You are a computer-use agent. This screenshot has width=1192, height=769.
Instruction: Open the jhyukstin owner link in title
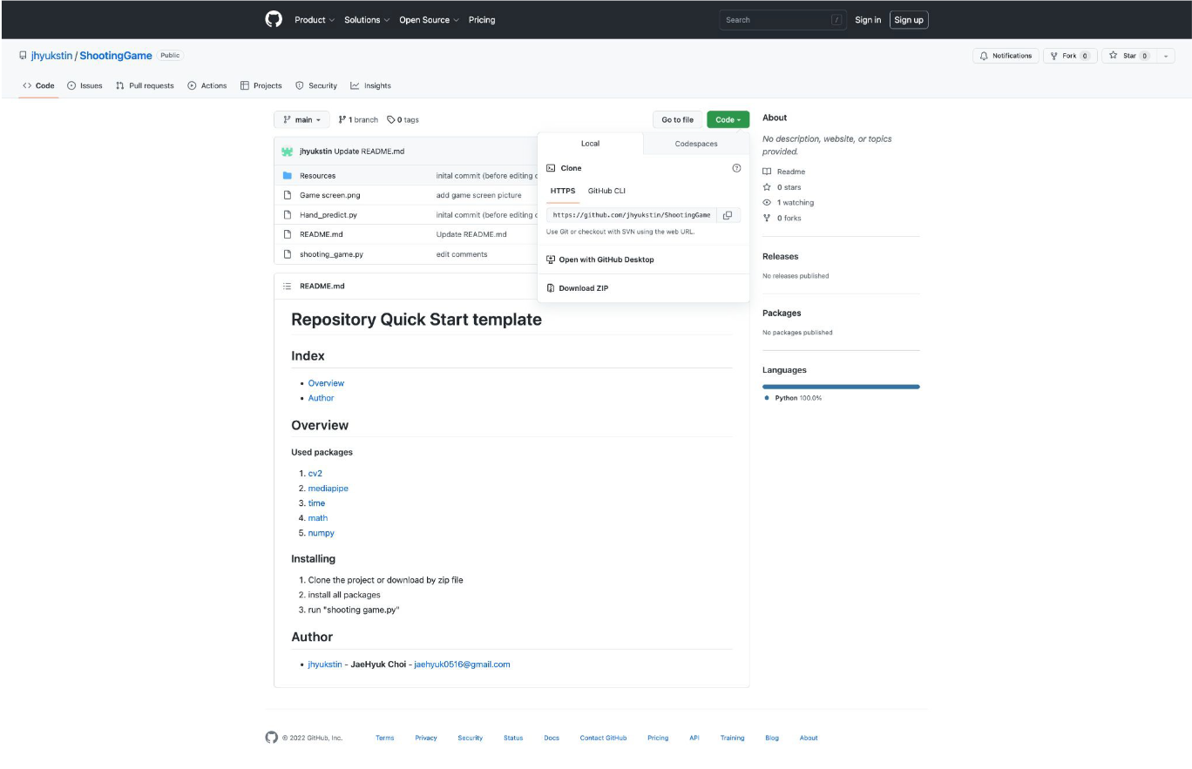[51, 56]
